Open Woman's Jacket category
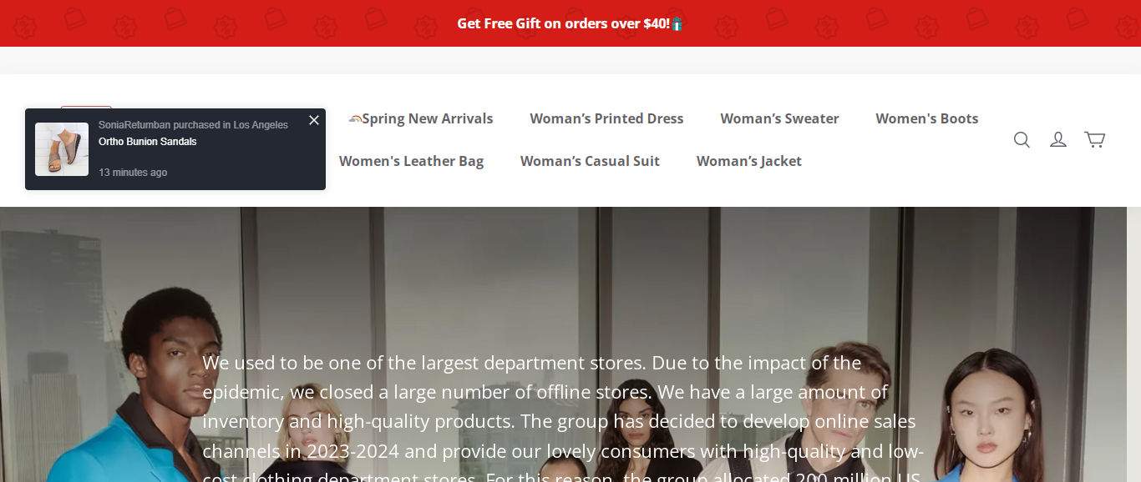The height and width of the screenshot is (482, 1141). [x=748, y=161]
